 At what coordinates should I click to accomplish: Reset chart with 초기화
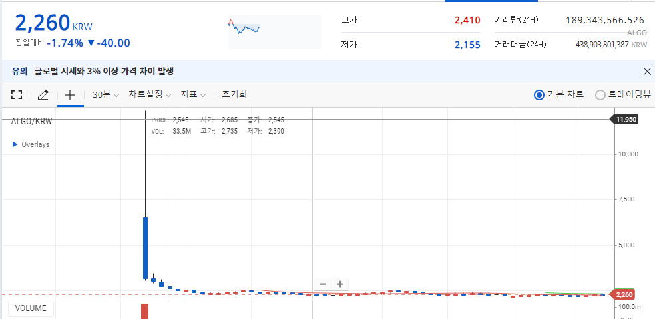coord(234,94)
